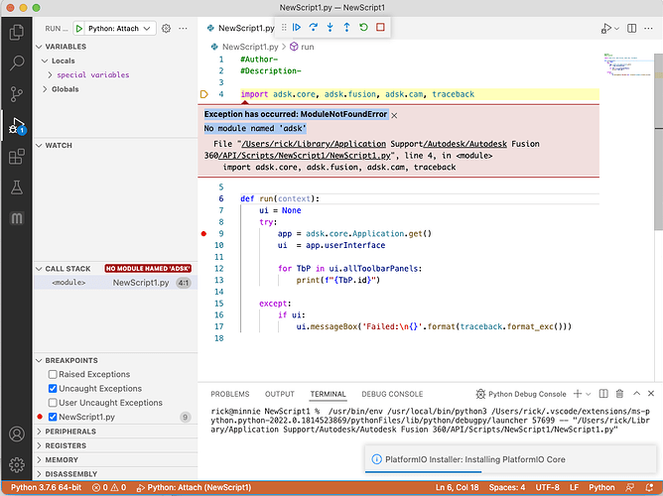Maximize the panel size chevron

pos(636,394)
